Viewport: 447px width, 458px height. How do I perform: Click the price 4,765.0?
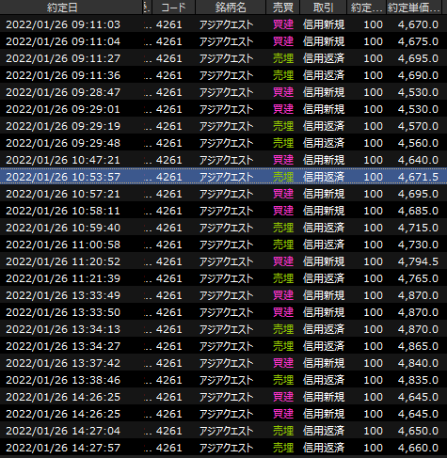coord(418,278)
